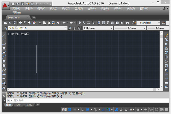Screen dimensions: 171x114
Task: Expand the workspace switching gear dropdown
Action: click(x=142, y=110)
